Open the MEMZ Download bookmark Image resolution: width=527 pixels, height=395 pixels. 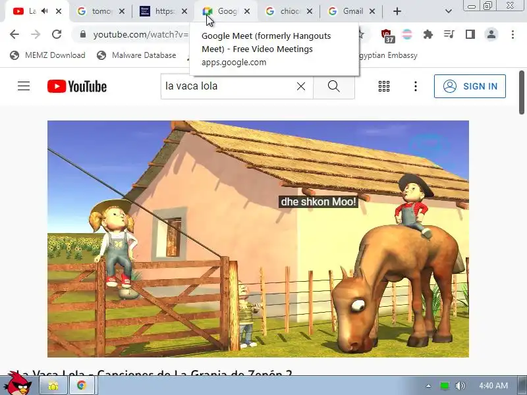[x=47, y=55]
